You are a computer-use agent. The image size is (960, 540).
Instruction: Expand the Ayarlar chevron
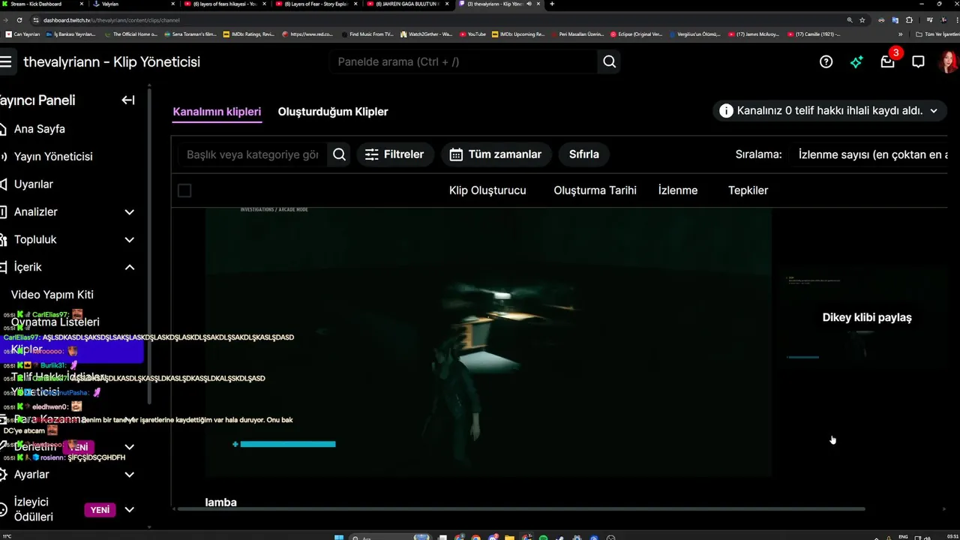pyautogui.click(x=129, y=475)
